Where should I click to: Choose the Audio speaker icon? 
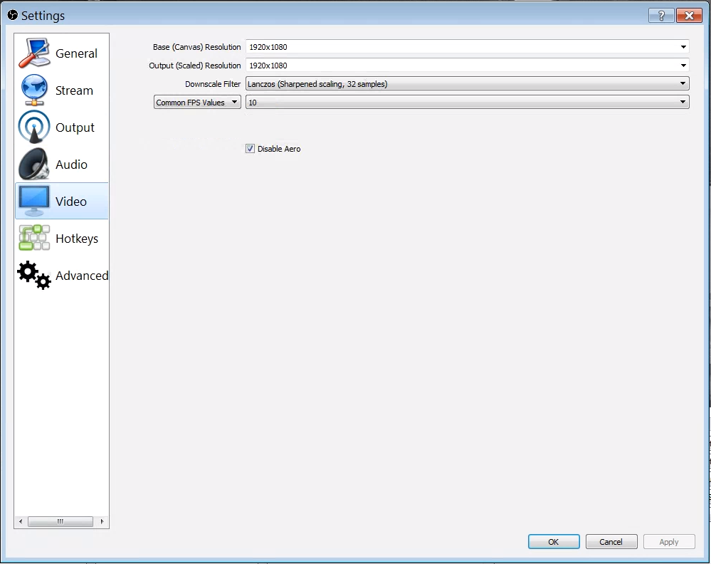34,164
